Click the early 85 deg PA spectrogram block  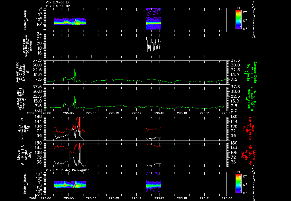tap(70, 184)
